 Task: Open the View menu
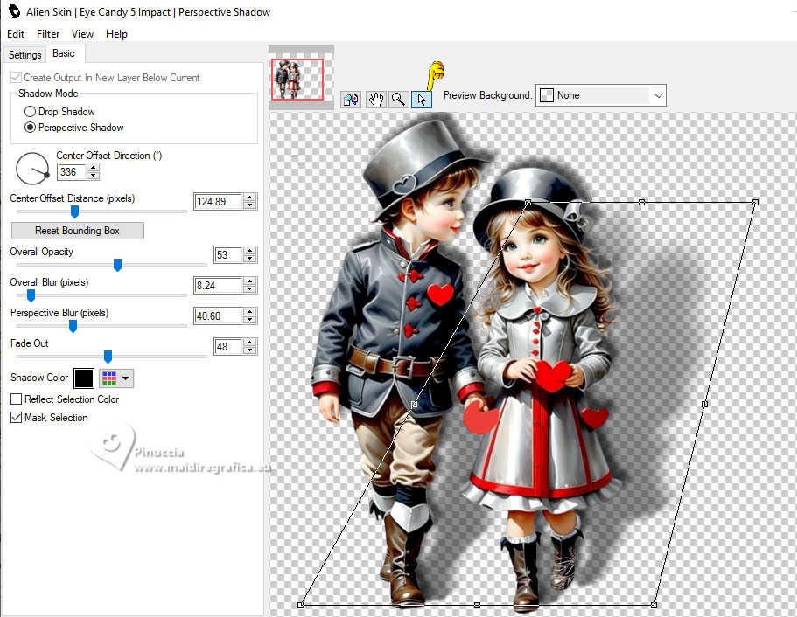pyautogui.click(x=82, y=34)
